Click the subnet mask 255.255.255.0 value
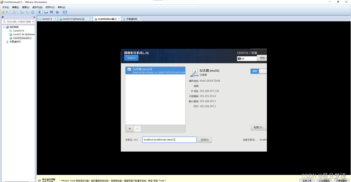This screenshot has width=351, height=182. (x=208, y=96)
